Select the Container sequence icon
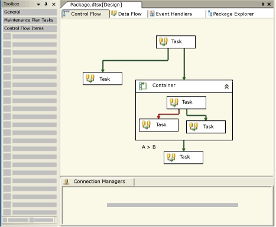This screenshot has width=276, height=227. [142, 86]
